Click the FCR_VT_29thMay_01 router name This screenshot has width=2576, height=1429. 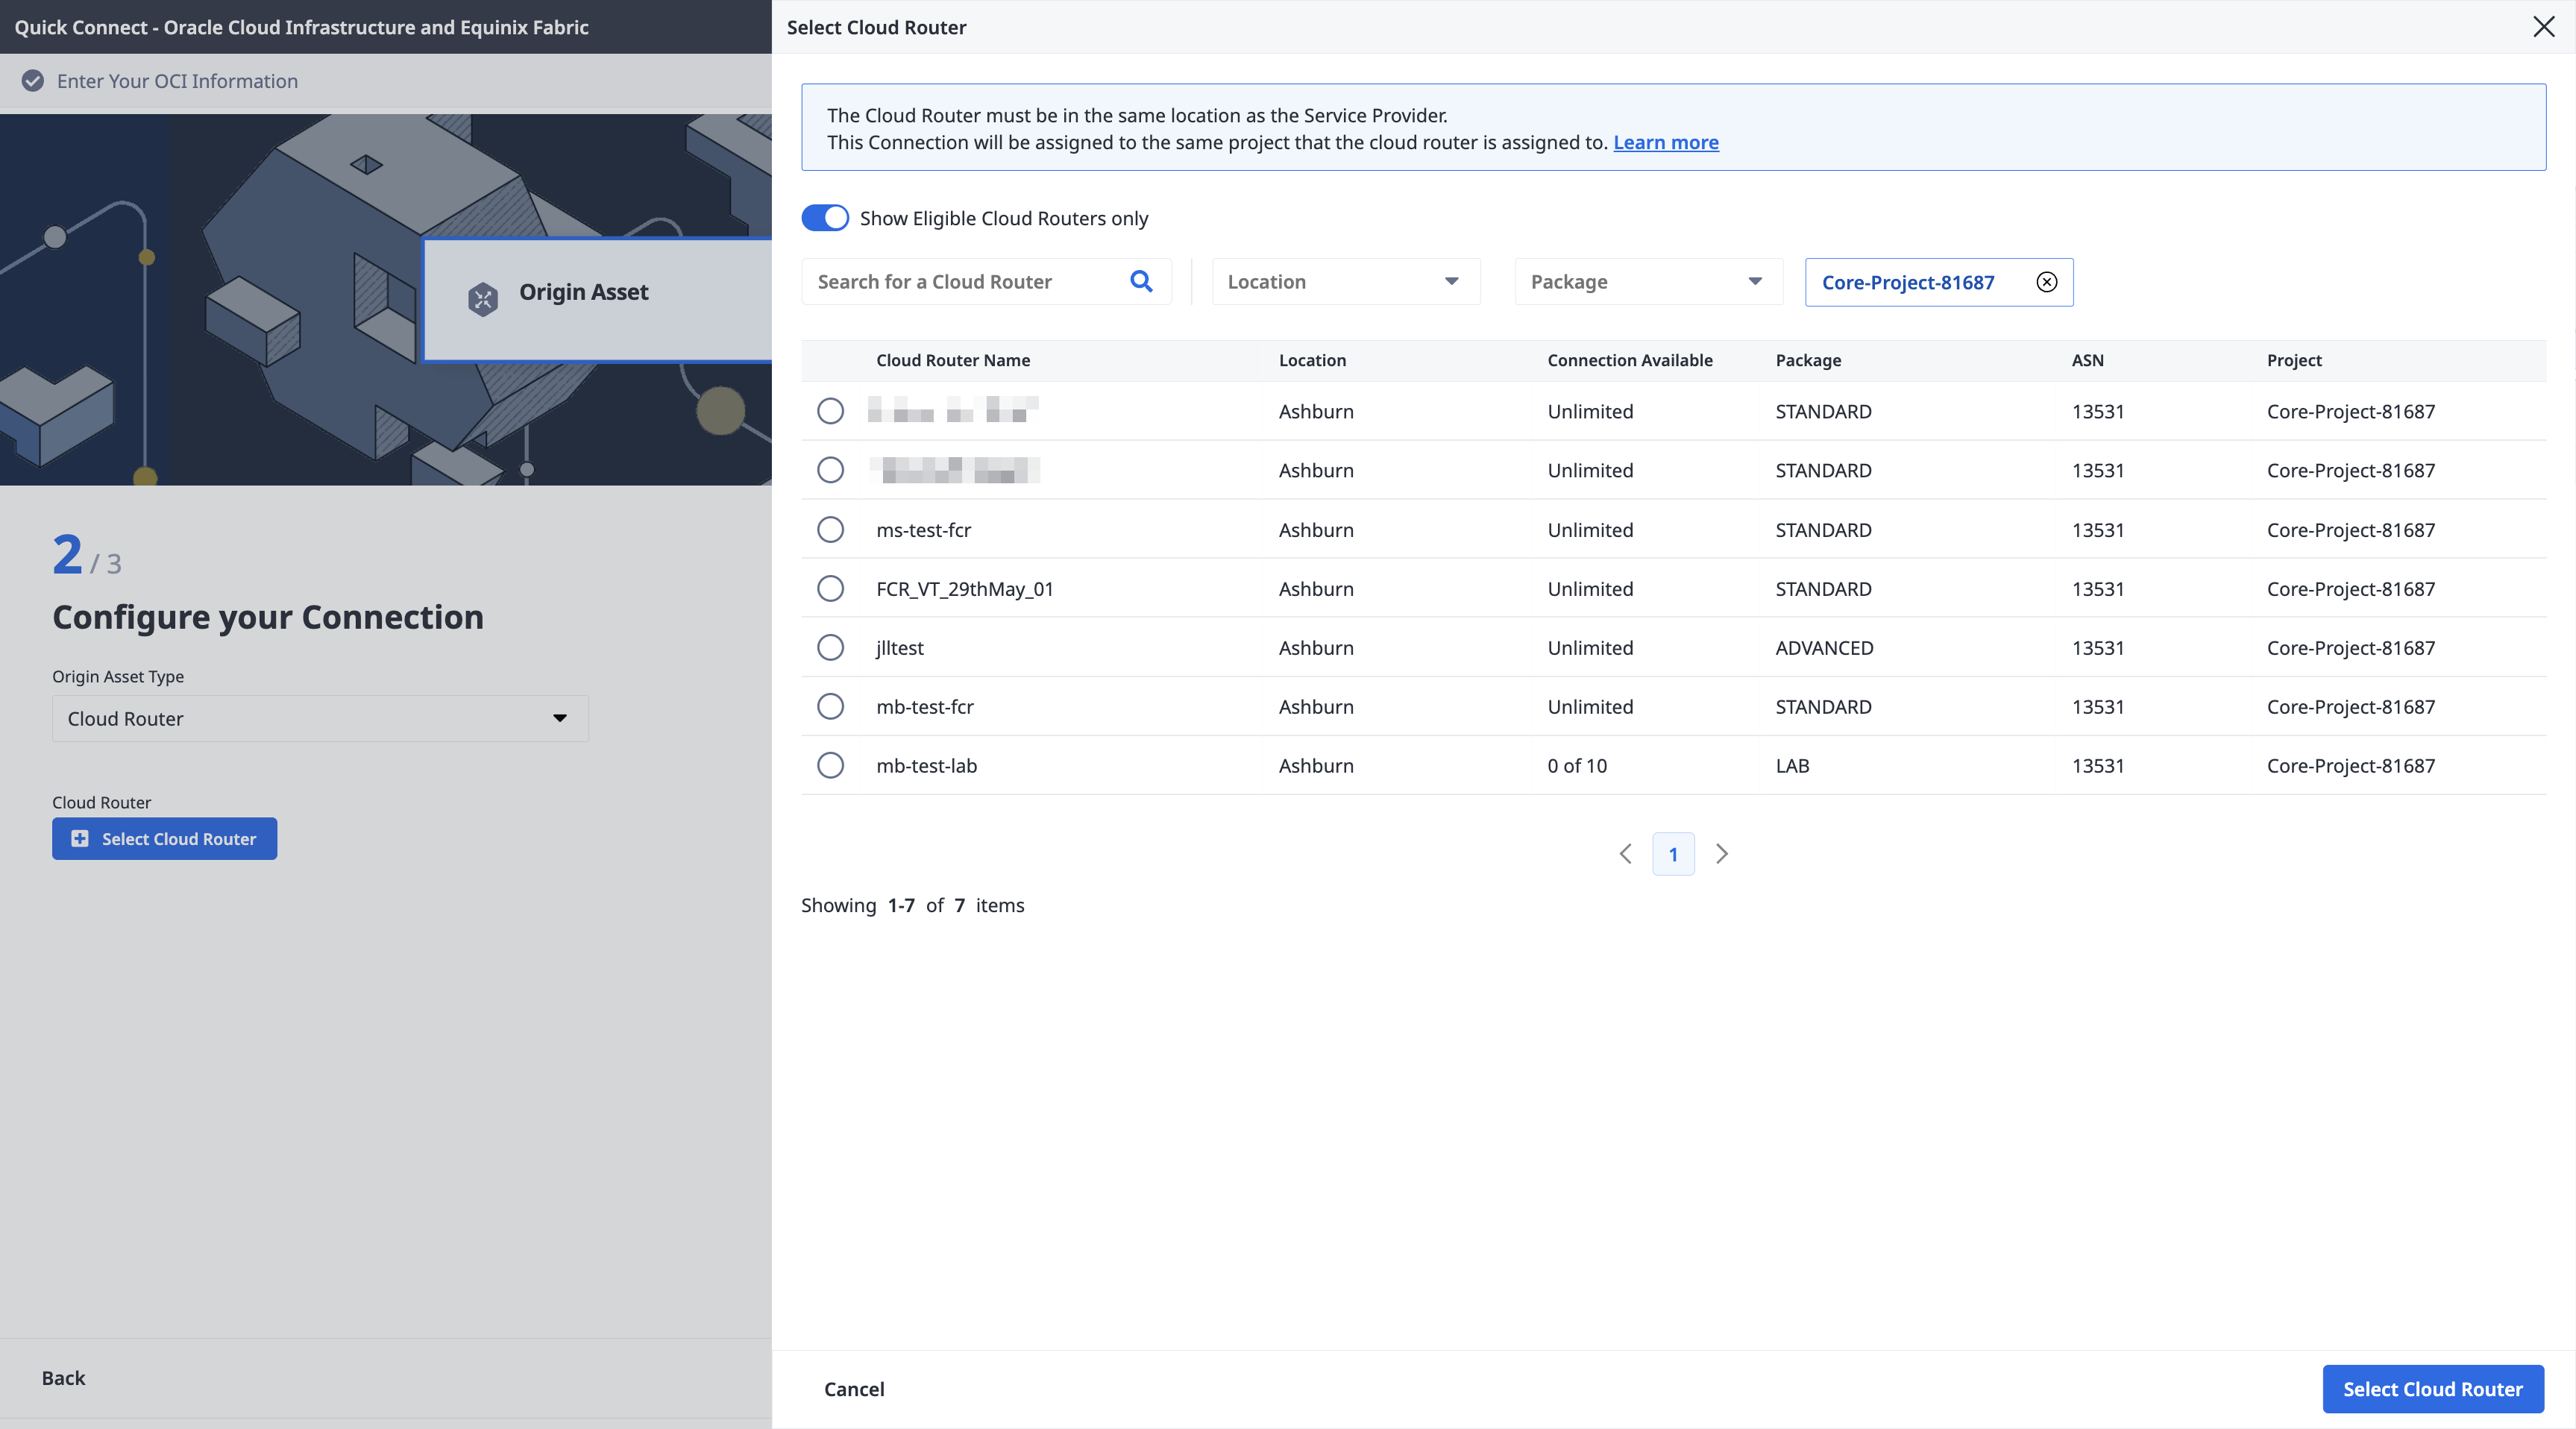pyautogui.click(x=965, y=589)
